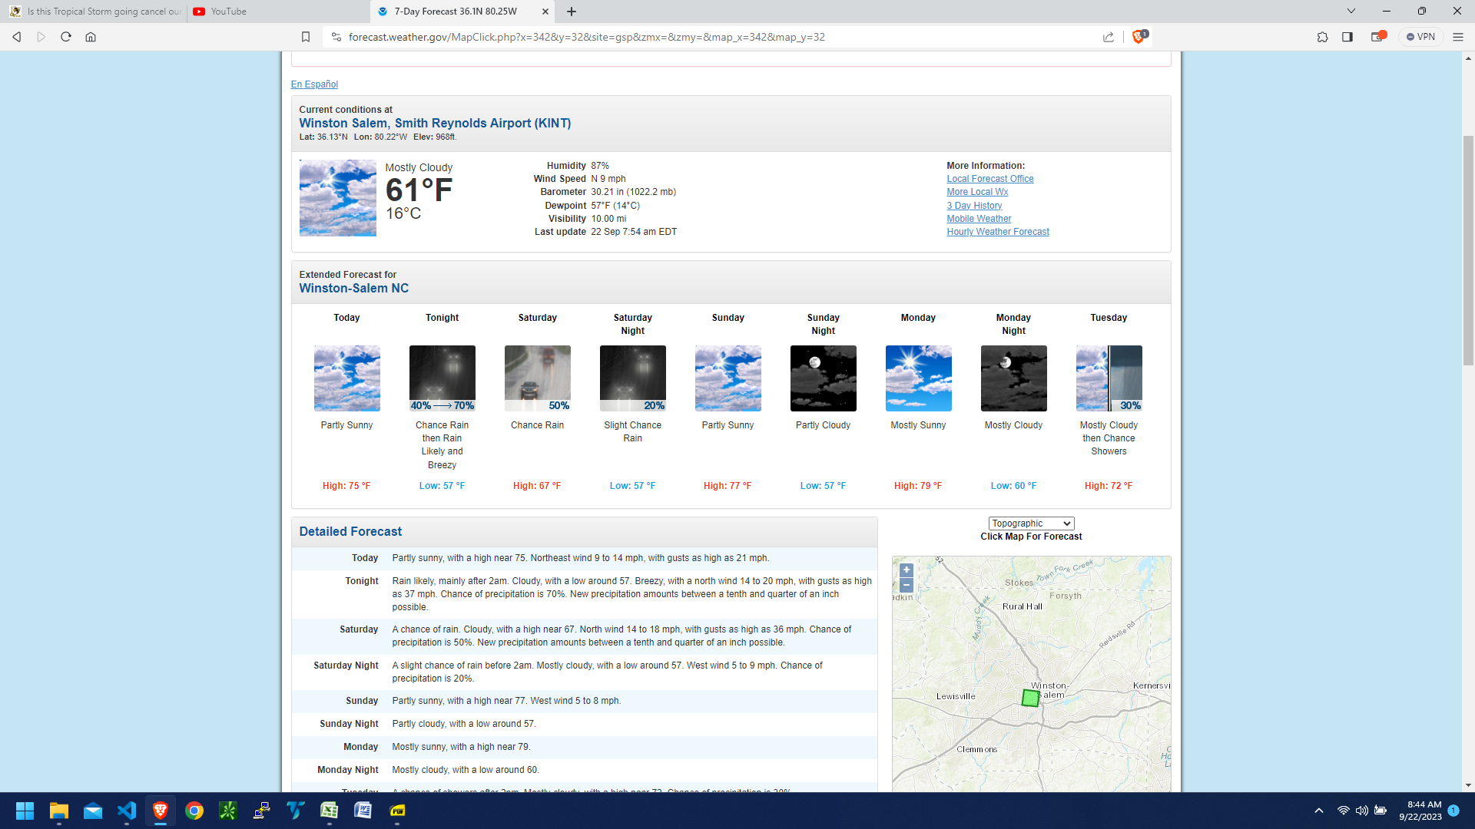Open Visual Studio Code from the taskbar
The height and width of the screenshot is (829, 1475).
click(x=127, y=811)
